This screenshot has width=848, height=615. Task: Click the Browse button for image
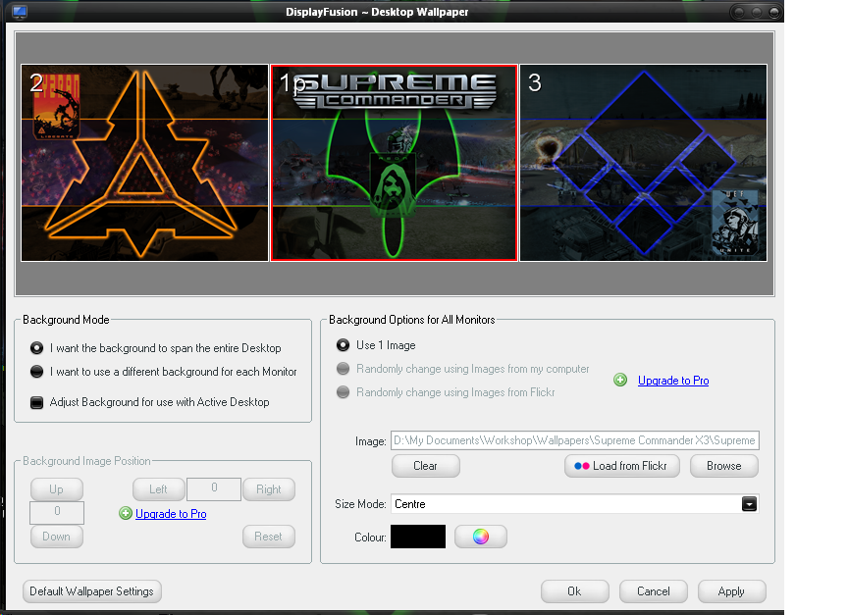(723, 466)
